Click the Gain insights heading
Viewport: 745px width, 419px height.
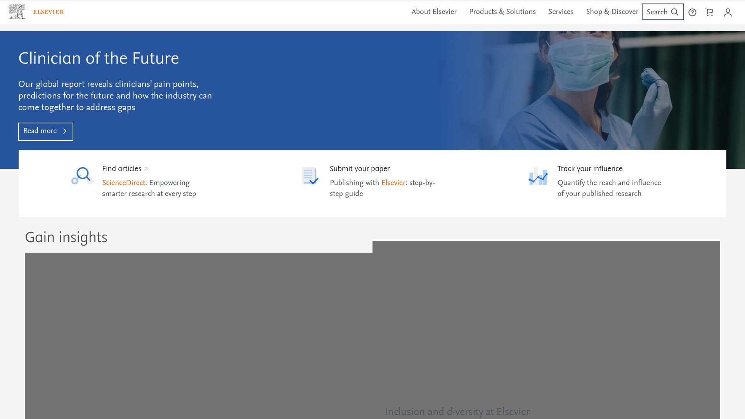click(x=66, y=237)
